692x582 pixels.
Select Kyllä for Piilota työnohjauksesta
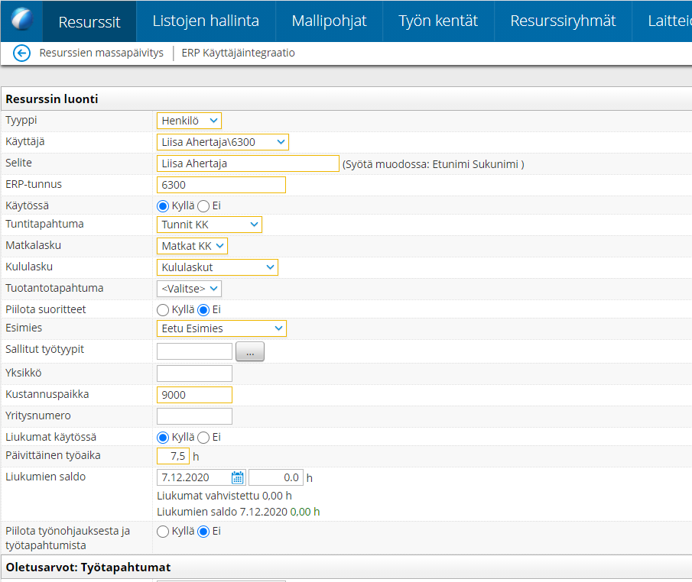163,532
